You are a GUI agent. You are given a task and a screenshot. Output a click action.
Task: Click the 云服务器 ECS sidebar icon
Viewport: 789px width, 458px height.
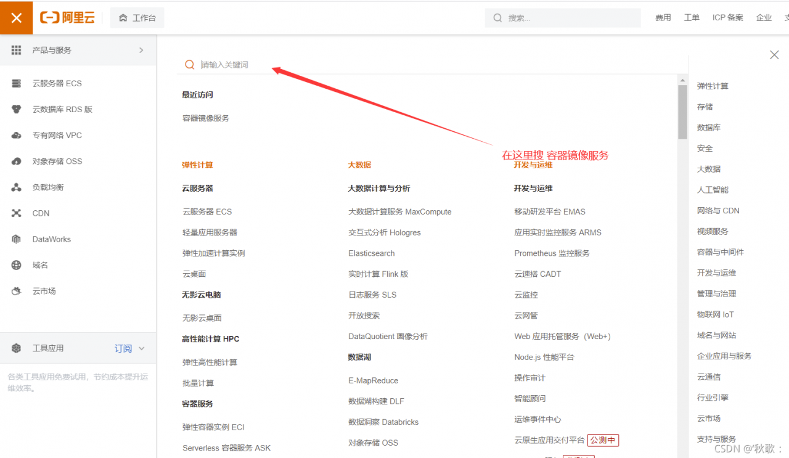click(x=17, y=83)
